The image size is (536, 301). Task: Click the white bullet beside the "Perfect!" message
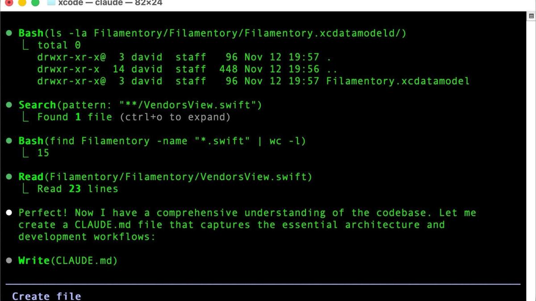pyautogui.click(x=9, y=213)
